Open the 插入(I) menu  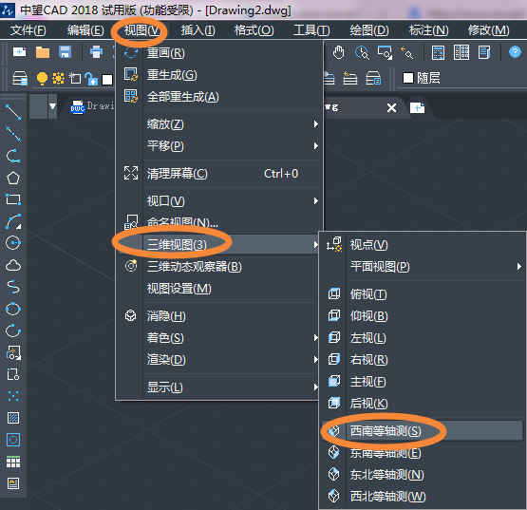tap(198, 30)
